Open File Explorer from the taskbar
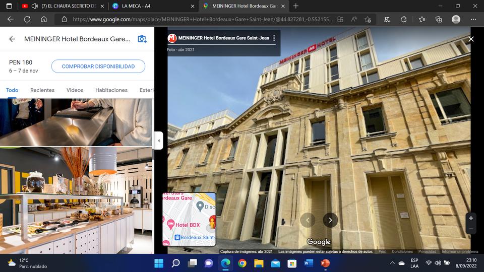Viewport: 484px width, 272px height. click(259, 263)
